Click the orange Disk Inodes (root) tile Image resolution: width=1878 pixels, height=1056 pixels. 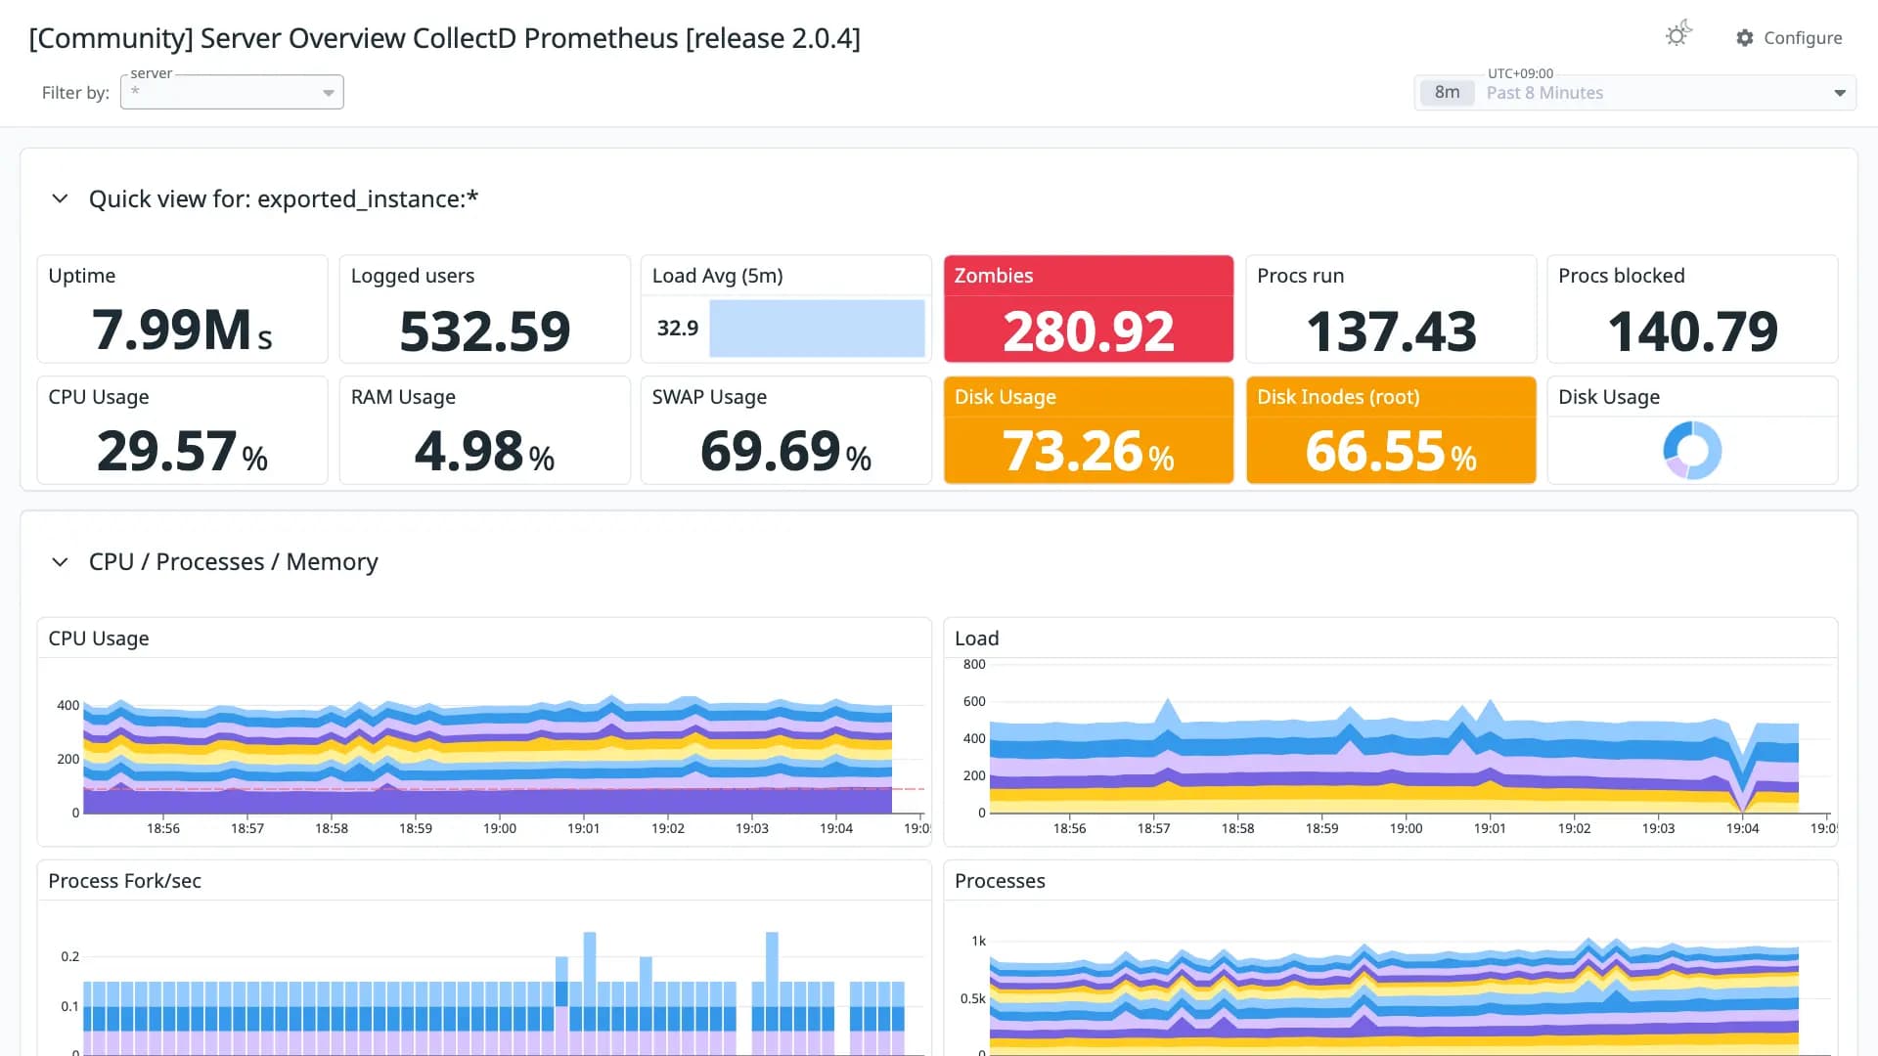click(1391, 430)
